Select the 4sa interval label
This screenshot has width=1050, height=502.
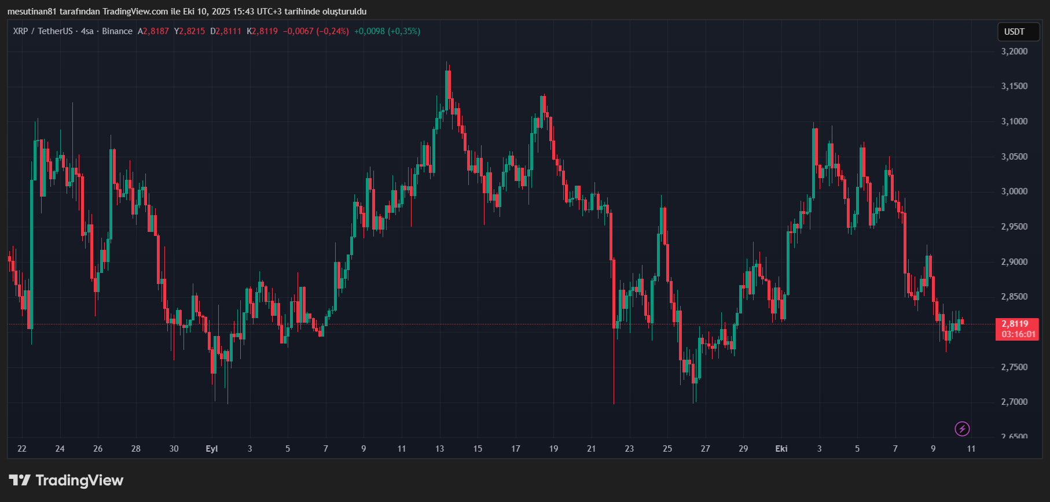click(87, 31)
